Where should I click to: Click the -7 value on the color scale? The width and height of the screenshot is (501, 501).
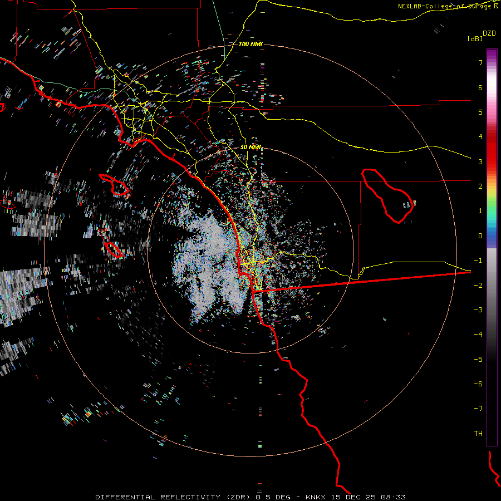(x=478, y=409)
